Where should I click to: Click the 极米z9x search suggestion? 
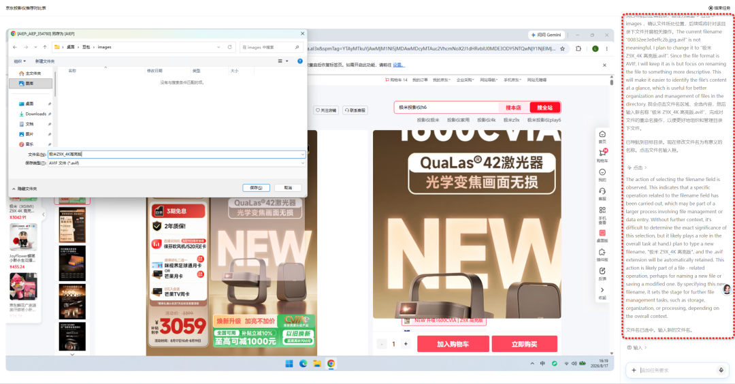click(511, 120)
